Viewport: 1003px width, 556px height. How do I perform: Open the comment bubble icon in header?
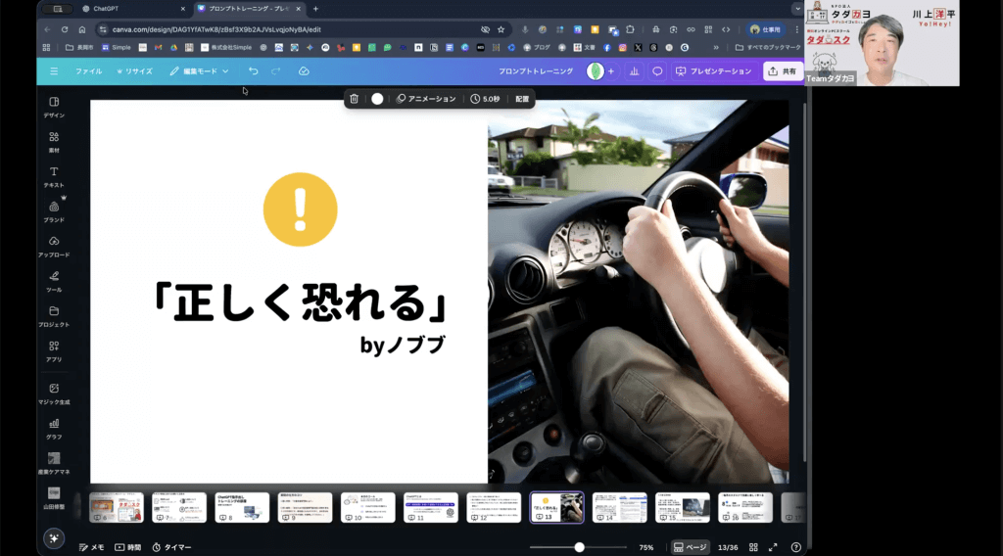pyautogui.click(x=657, y=71)
